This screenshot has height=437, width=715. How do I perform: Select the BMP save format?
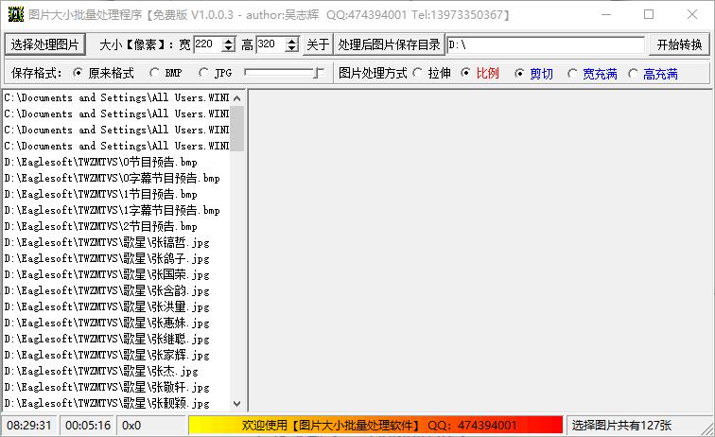click(x=166, y=73)
